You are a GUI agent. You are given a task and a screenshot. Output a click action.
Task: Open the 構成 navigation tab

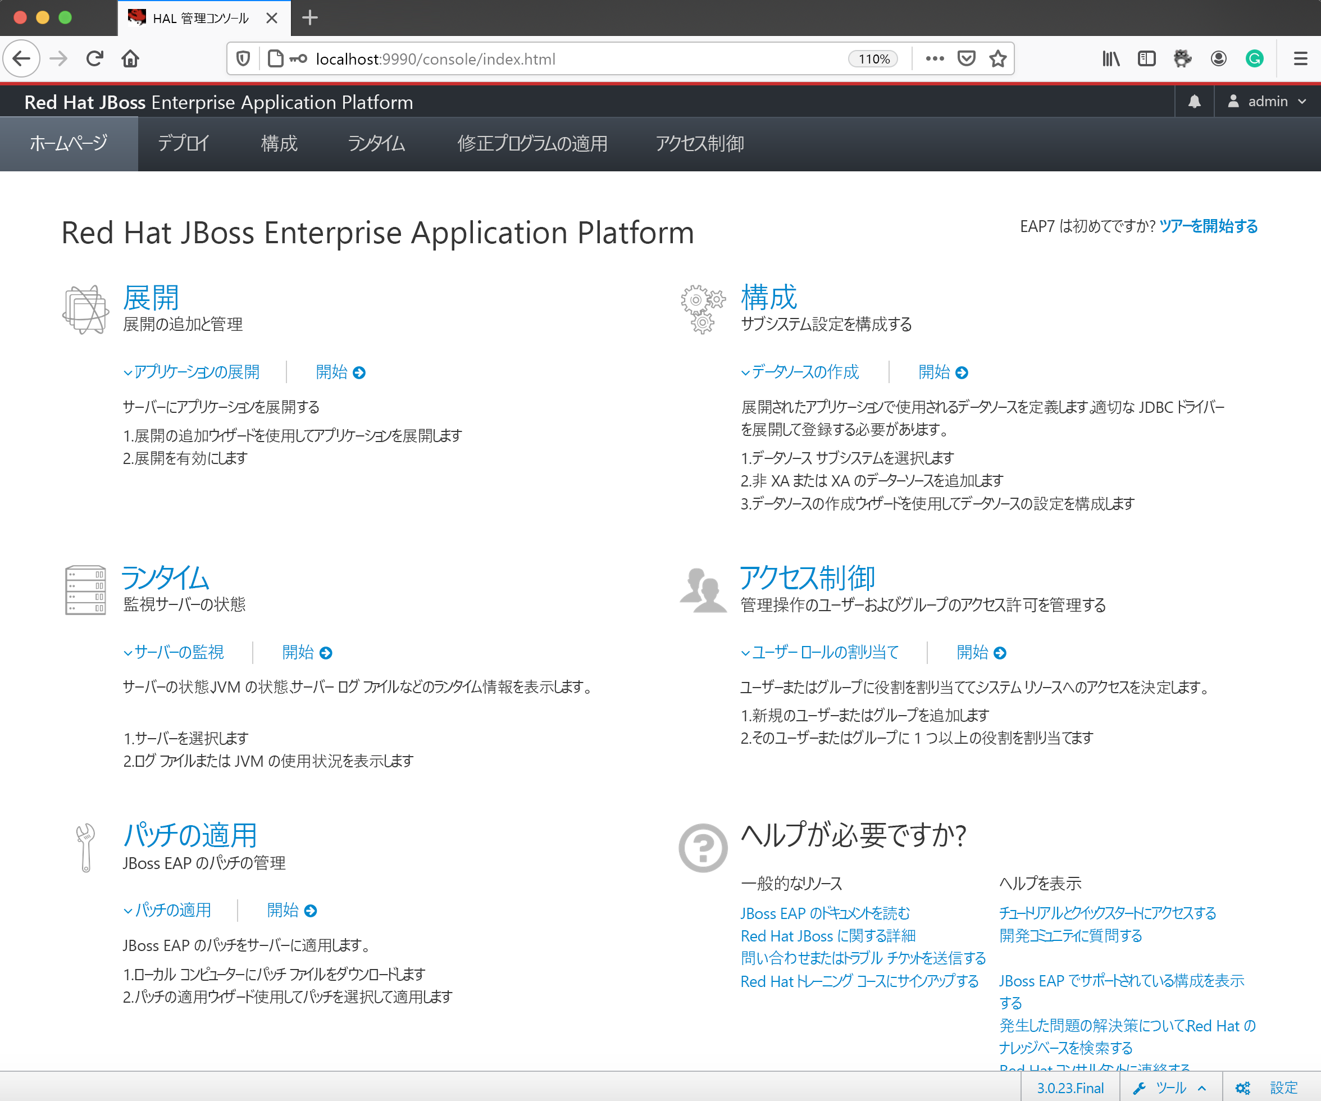click(279, 143)
